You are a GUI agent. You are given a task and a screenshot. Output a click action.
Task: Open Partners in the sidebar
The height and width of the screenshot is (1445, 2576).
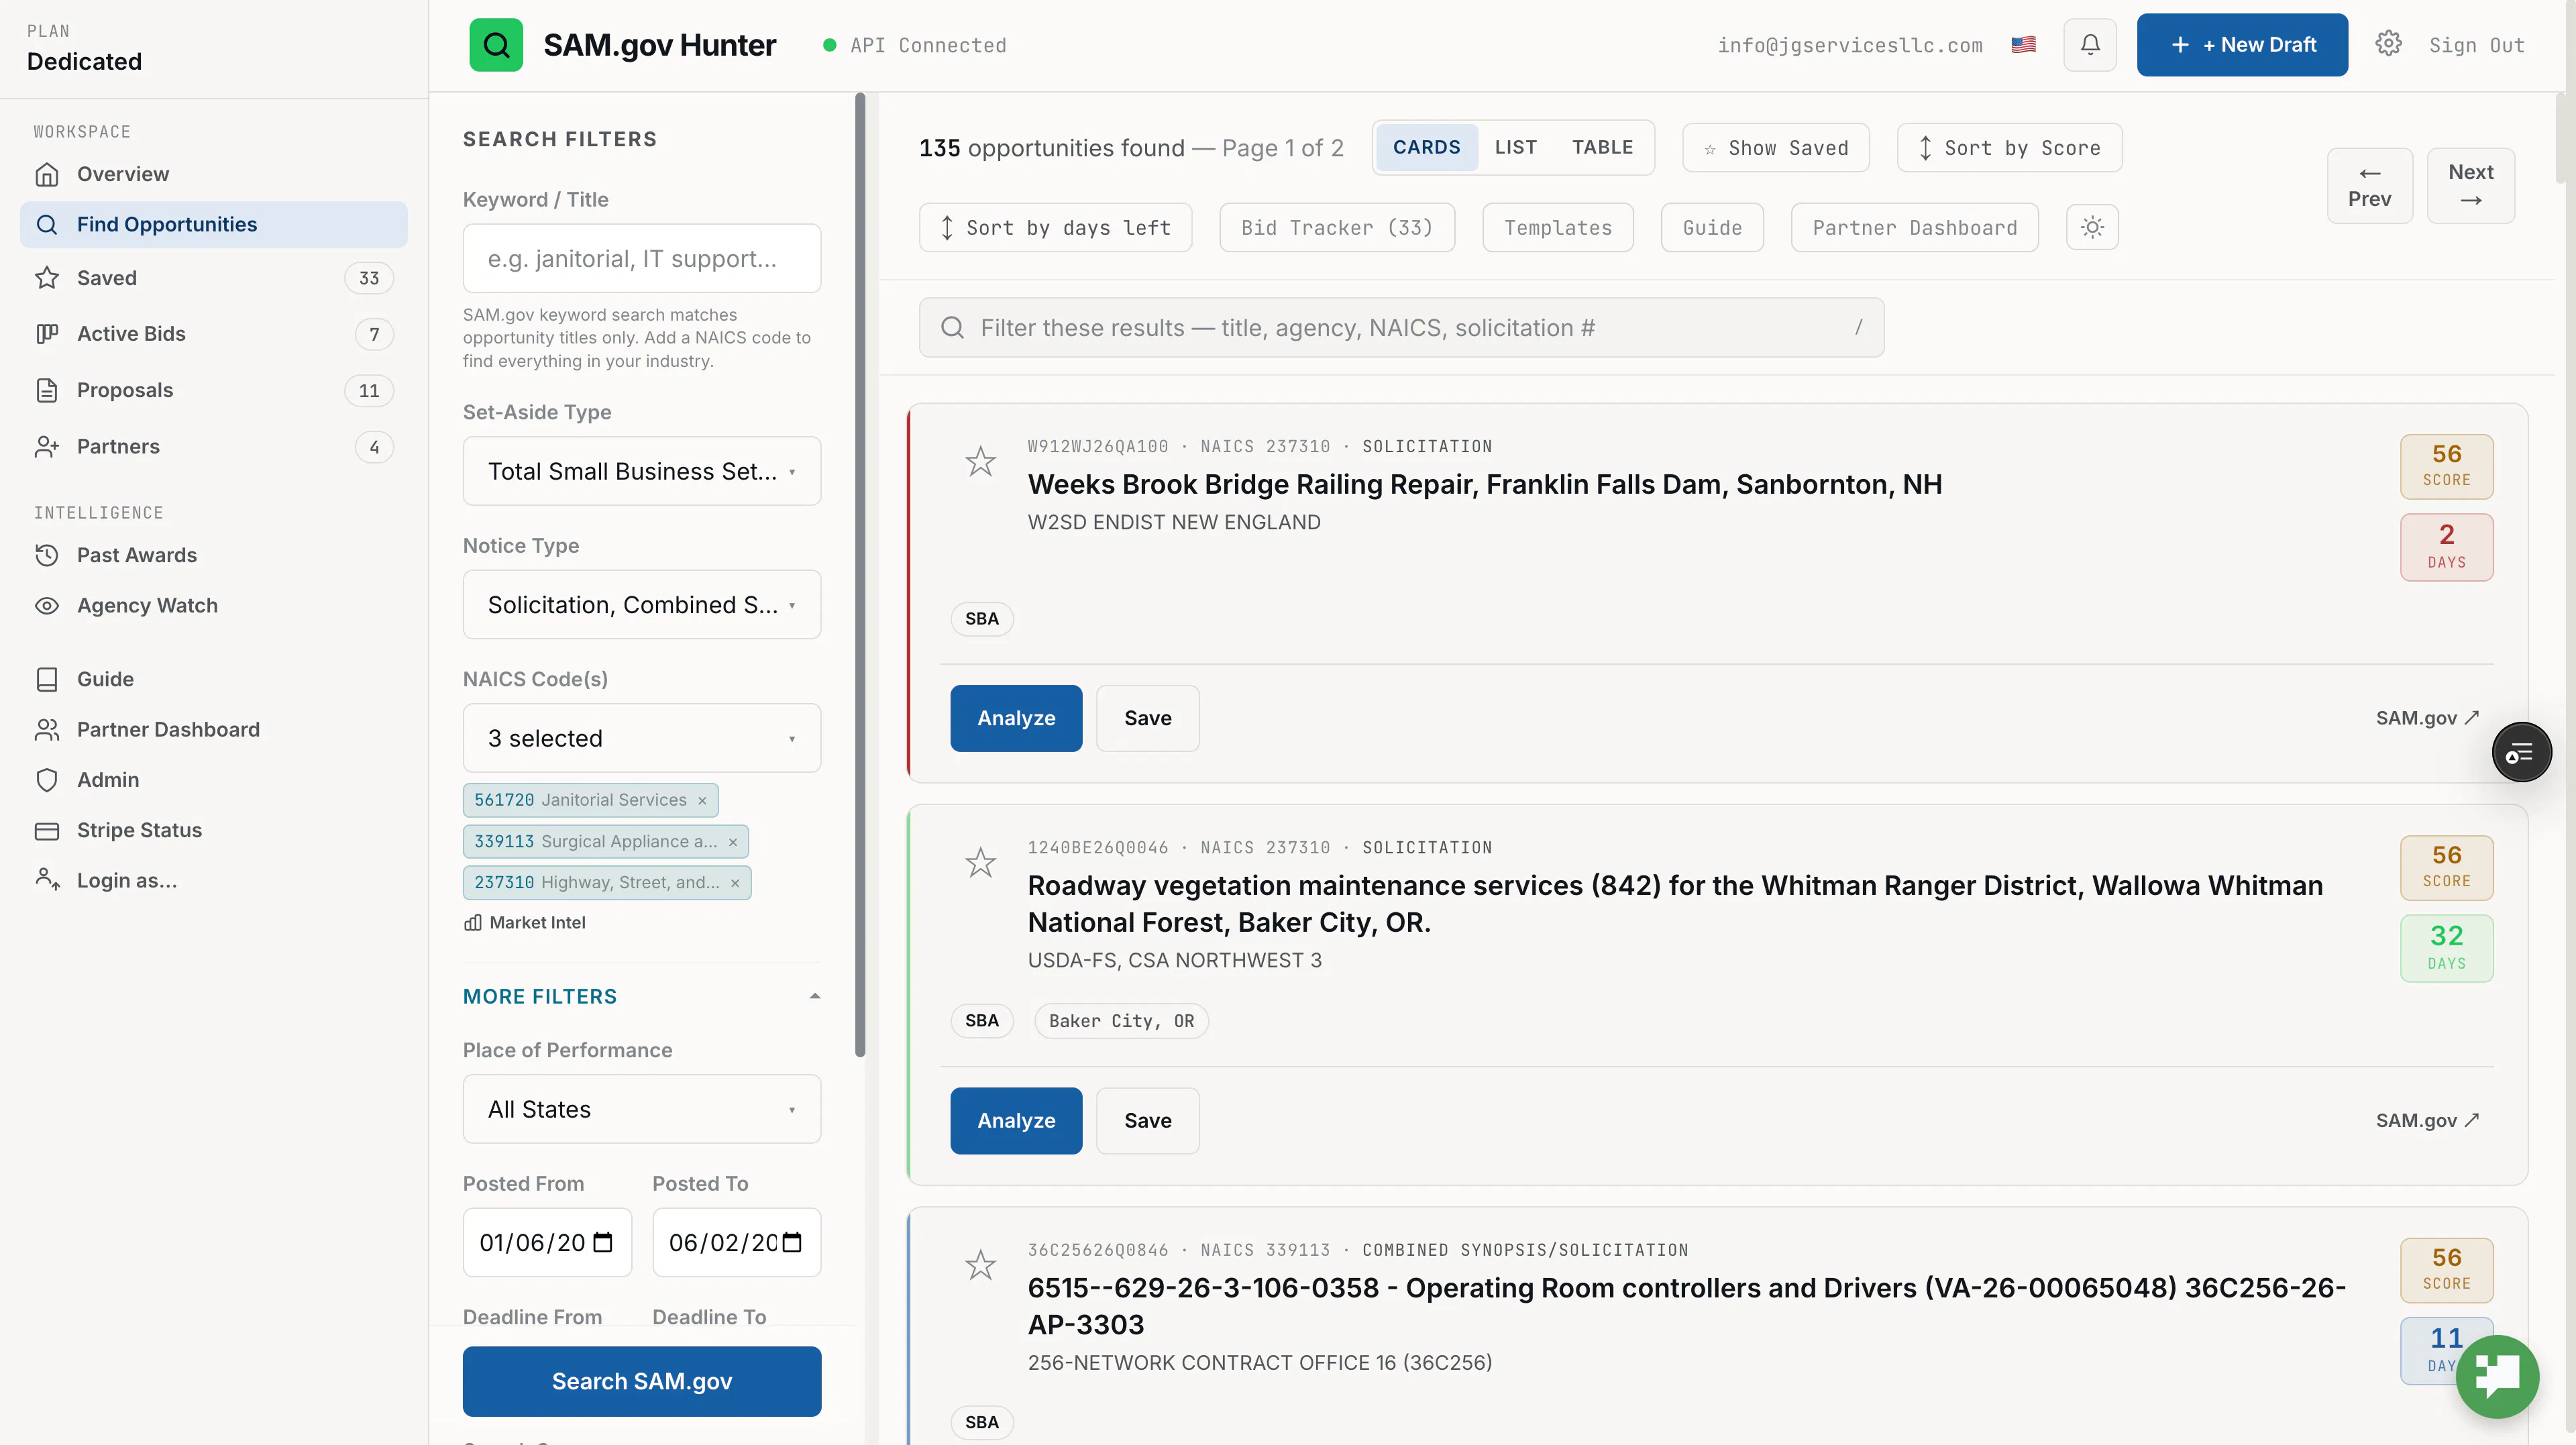pyautogui.click(x=214, y=447)
